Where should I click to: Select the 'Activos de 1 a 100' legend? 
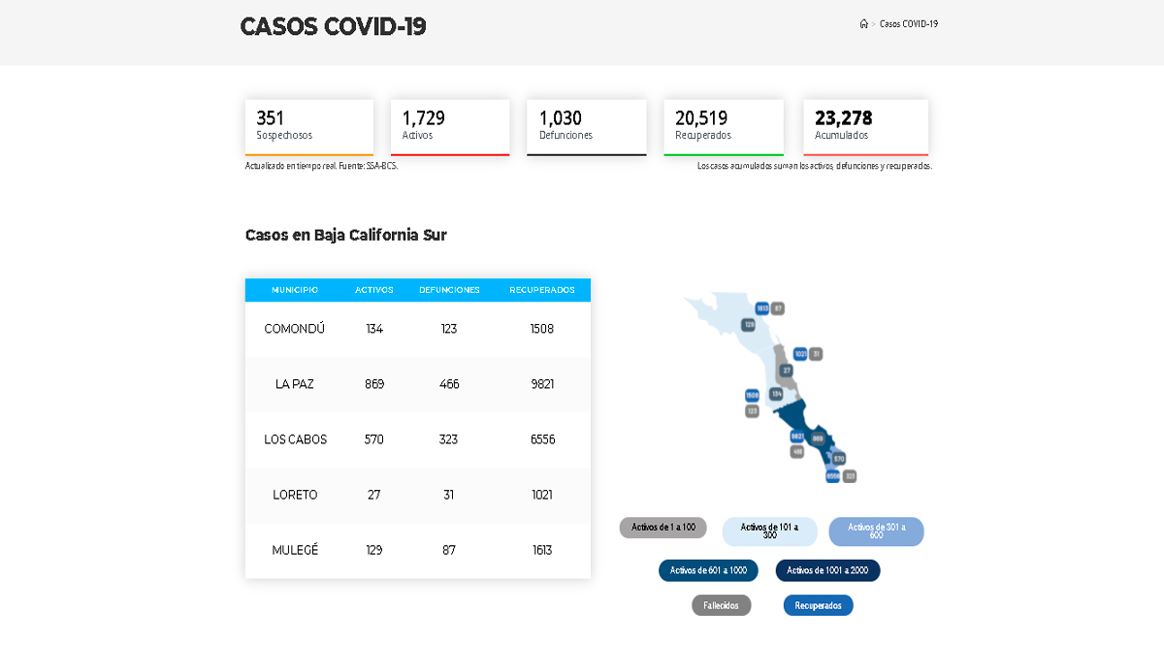[x=663, y=528]
